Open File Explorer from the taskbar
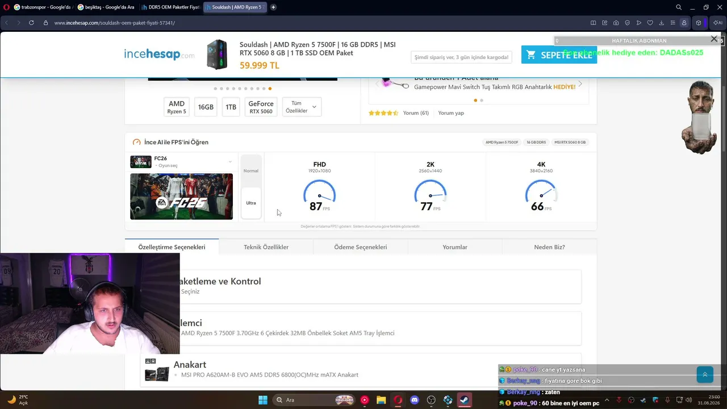The height and width of the screenshot is (409, 727). [381, 400]
